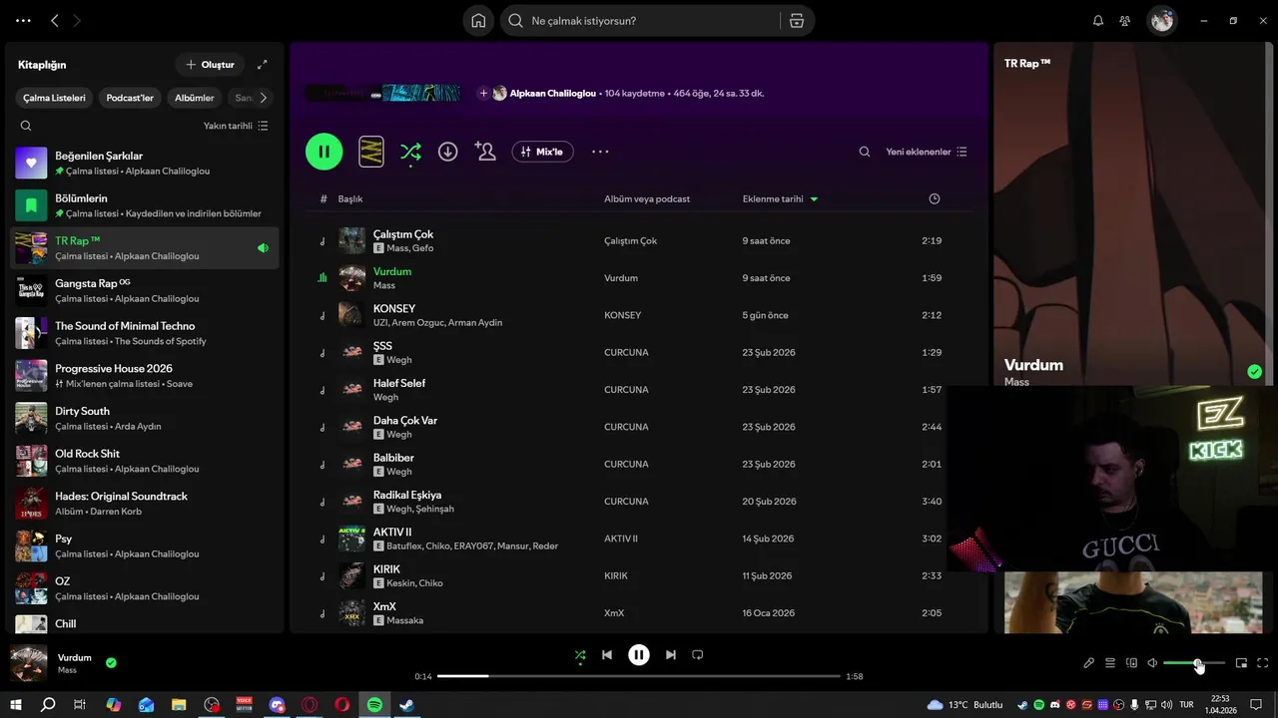Screen dimensions: 1278x718
Task: Click the Mix'le button
Action: coord(543,152)
